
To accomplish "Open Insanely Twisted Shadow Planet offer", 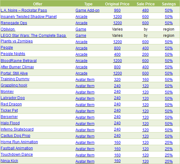I will pyautogui.click(x=29, y=17).
